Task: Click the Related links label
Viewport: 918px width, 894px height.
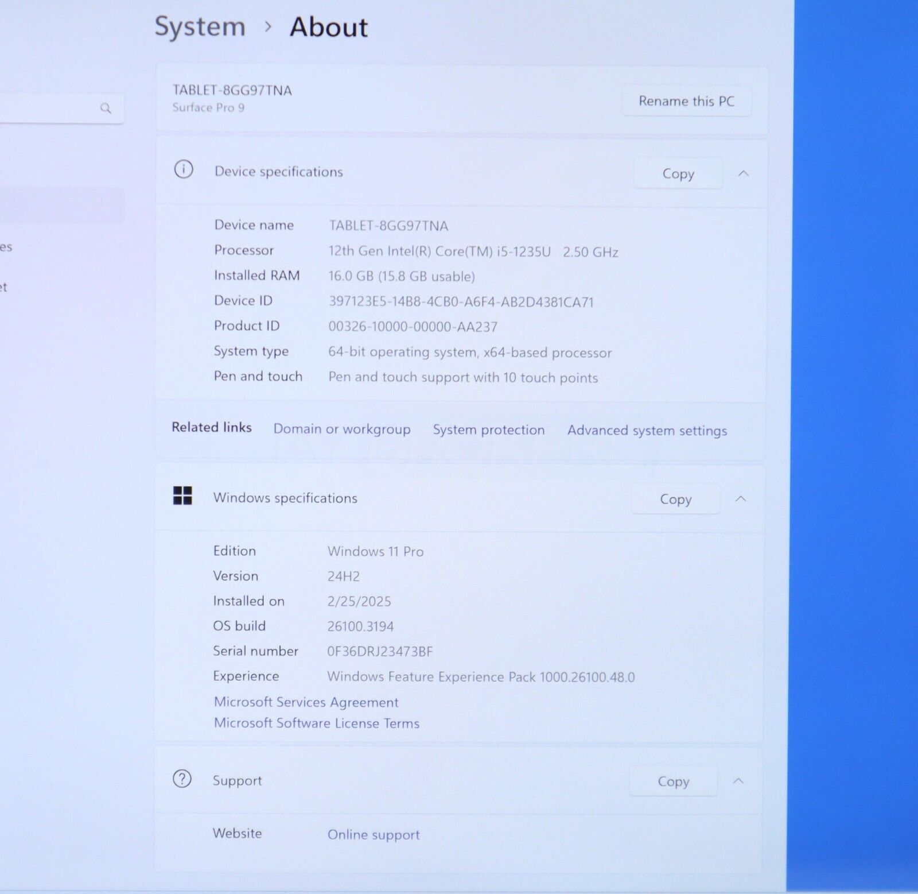Action: pyautogui.click(x=212, y=427)
